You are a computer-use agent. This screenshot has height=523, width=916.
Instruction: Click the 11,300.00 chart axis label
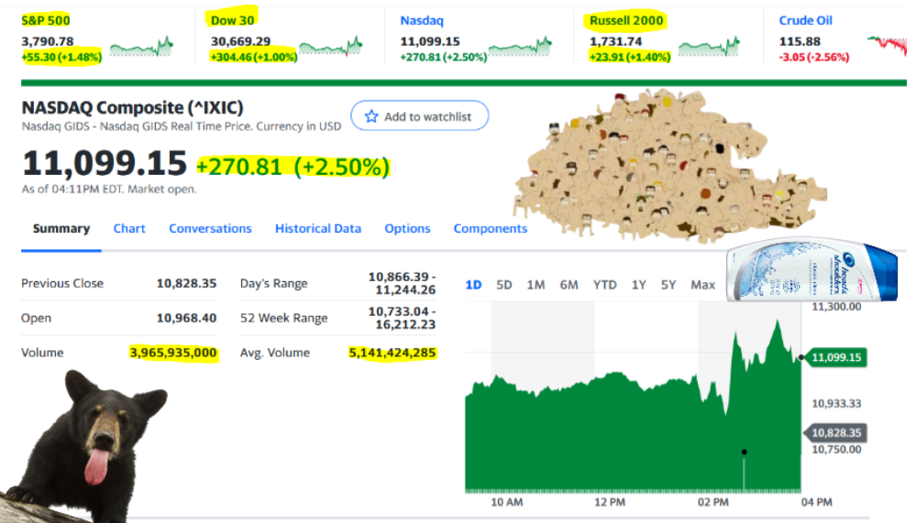pyautogui.click(x=836, y=307)
